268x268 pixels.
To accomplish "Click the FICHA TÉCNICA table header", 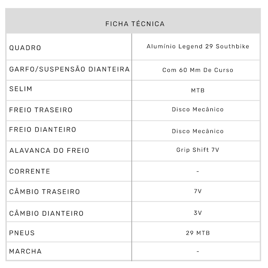I will click(x=135, y=24).
